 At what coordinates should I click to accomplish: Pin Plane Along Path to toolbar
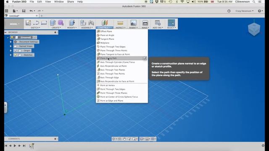(145, 58)
